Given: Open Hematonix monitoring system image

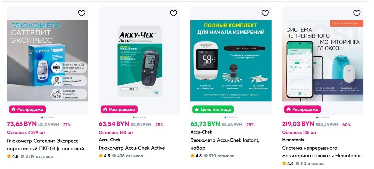Looking at the screenshot, I should pyautogui.click(x=323, y=61).
